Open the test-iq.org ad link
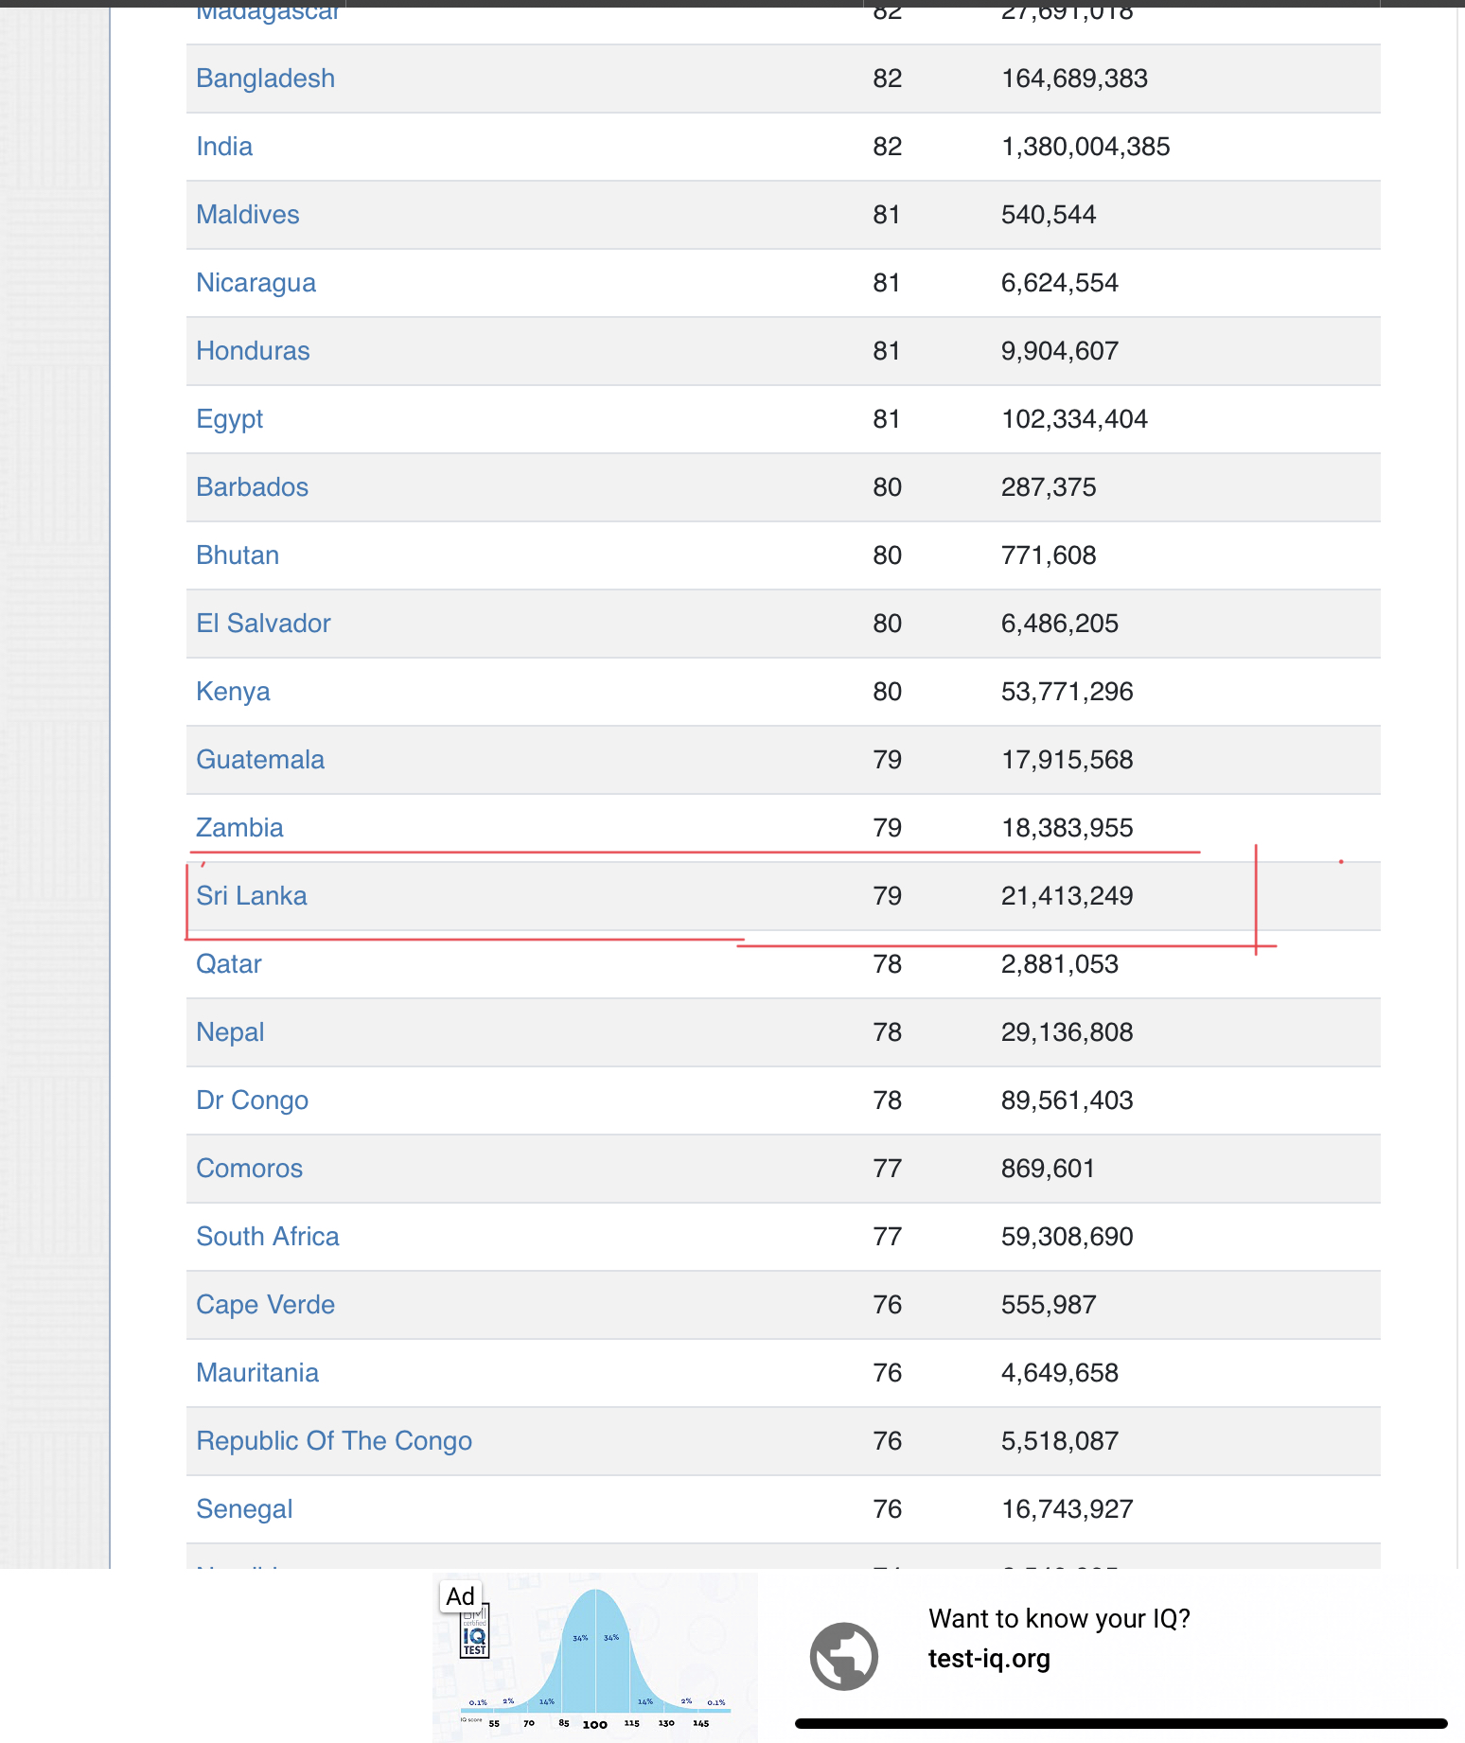The image size is (1465, 1743). (989, 1659)
